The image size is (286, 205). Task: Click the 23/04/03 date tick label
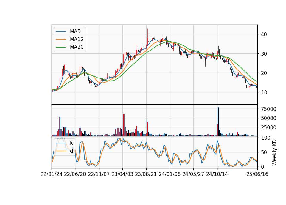(x=122, y=174)
